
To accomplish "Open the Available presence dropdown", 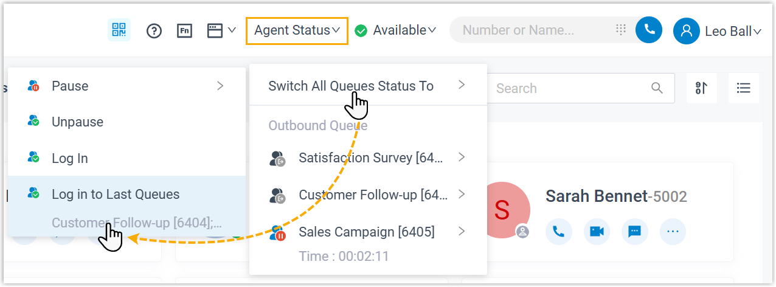I will click(x=396, y=30).
